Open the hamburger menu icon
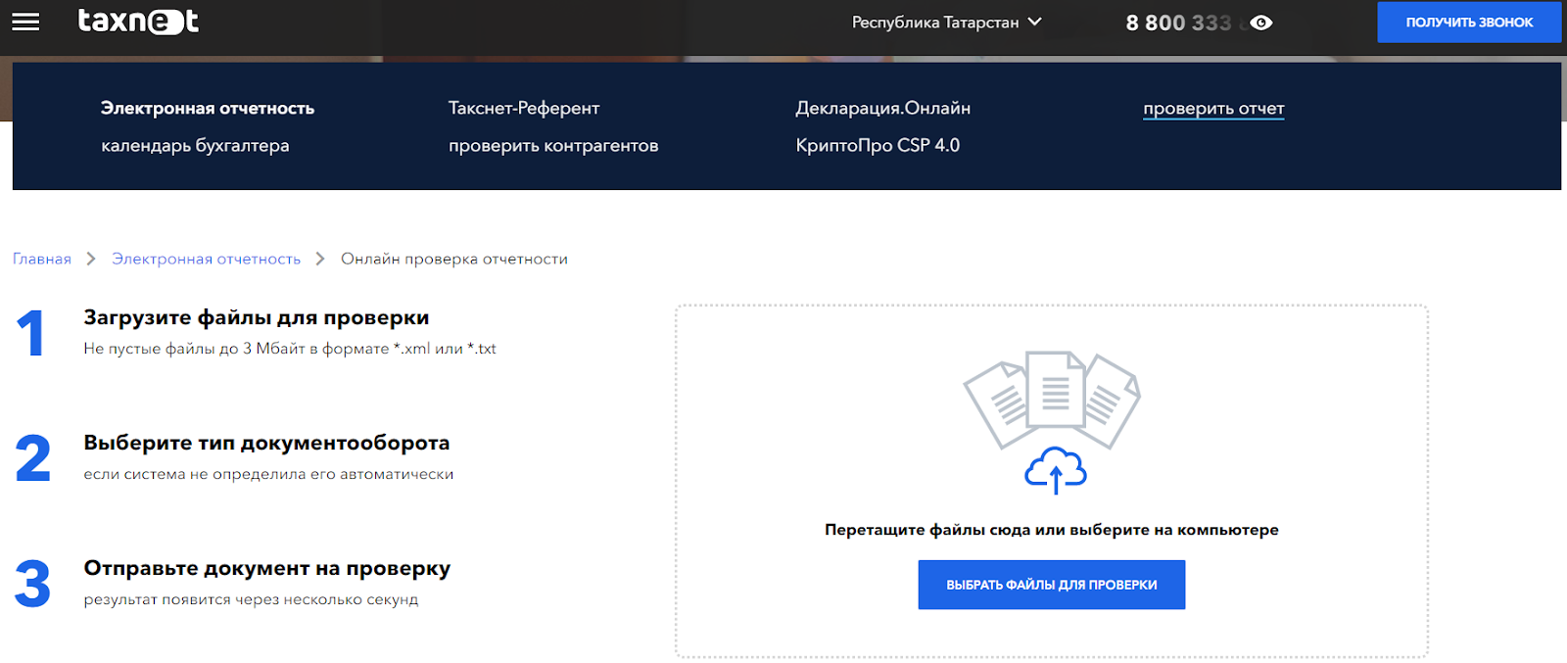 point(25,22)
